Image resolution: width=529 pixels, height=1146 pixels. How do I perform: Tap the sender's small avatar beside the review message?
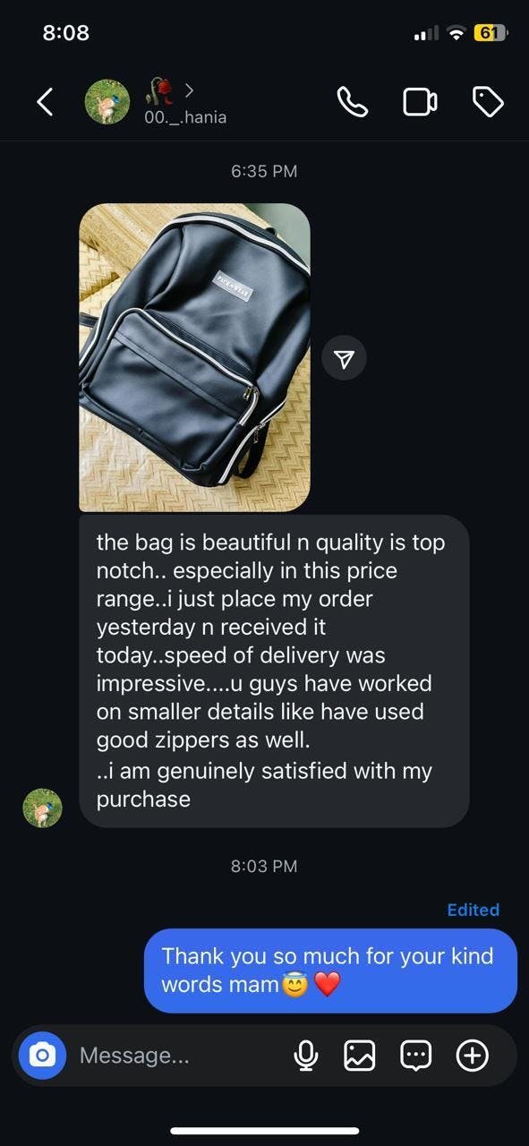pos(42,808)
